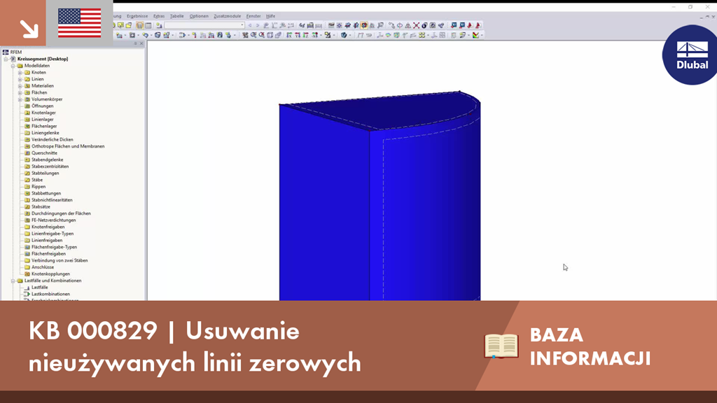Open the Tabelle menu
This screenshot has width=717, height=403.
[176, 16]
